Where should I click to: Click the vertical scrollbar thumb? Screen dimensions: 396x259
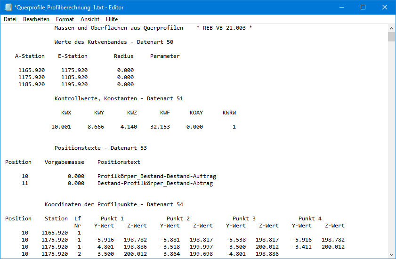(391, 37)
